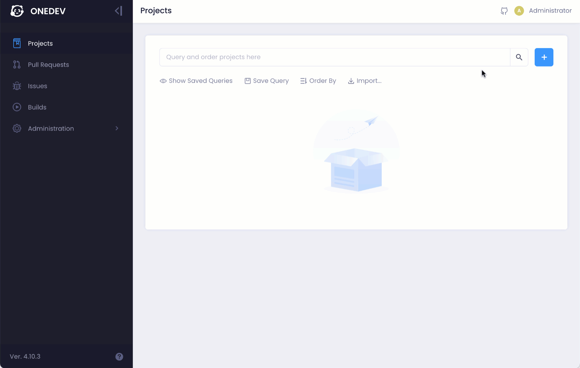Open the Order By dropdown
The image size is (580, 368).
[318, 81]
